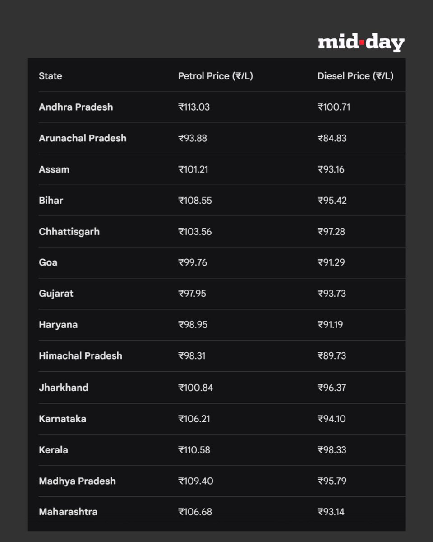Click Bihar diesel price ₹95.42
Viewport: 433px width, 542px height.
click(332, 201)
